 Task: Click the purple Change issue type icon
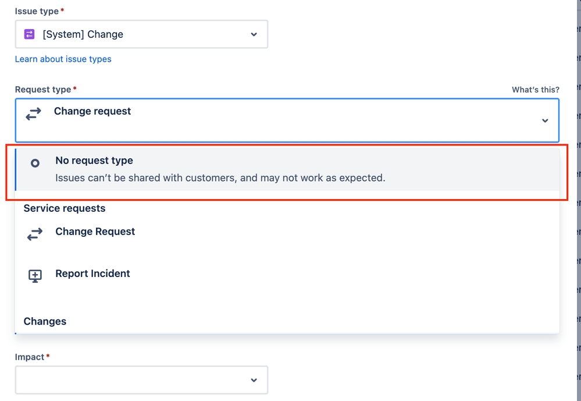[x=29, y=34]
